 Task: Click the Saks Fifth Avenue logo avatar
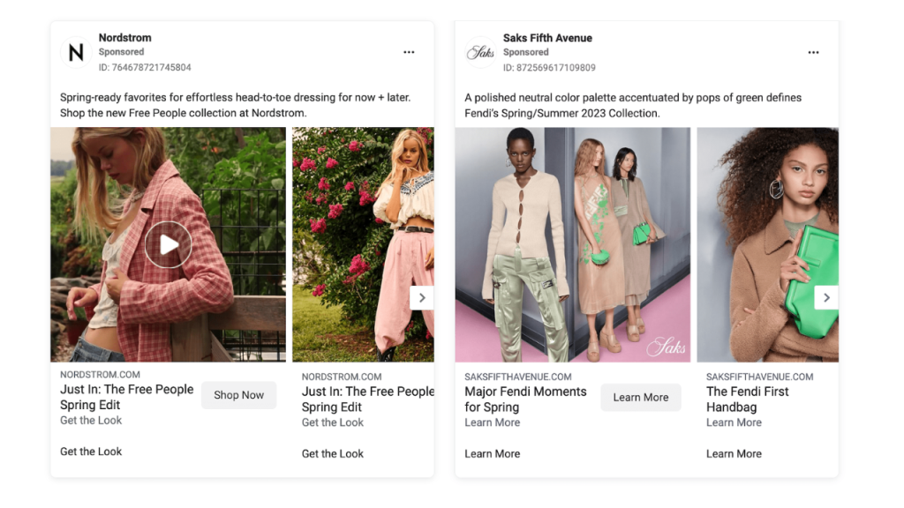tap(480, 53)
